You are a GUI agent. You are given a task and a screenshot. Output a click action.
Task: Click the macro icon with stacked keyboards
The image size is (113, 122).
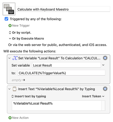coord(9,9)
